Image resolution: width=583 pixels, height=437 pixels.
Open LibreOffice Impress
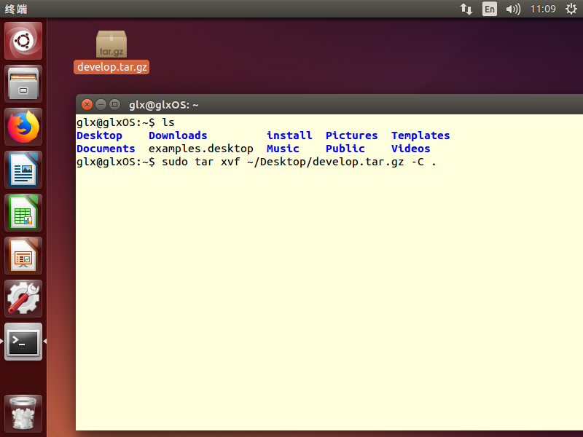click(23, 255)
